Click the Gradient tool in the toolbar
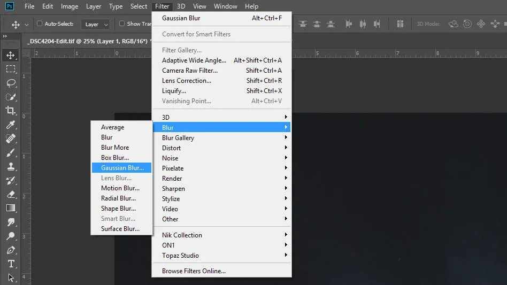The width and height of the screenshot is (507, 285). 11,208
